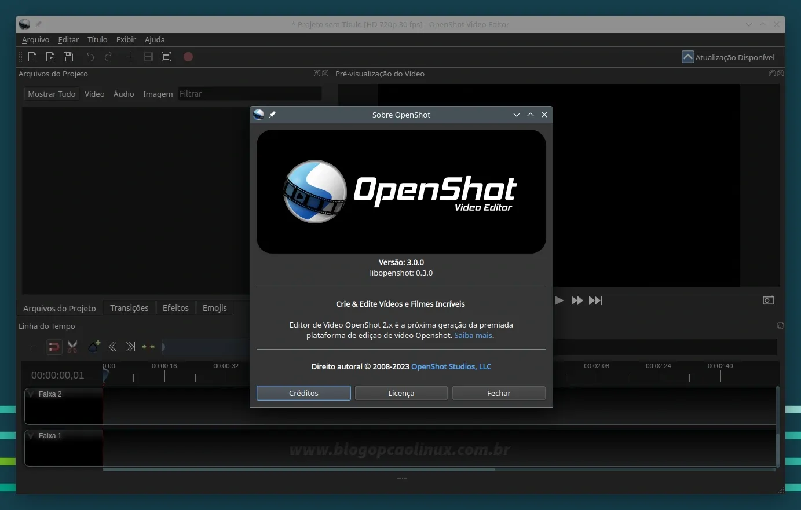801x510 pixels.
Task: Open the Título menu
Action: click(97, 39)
